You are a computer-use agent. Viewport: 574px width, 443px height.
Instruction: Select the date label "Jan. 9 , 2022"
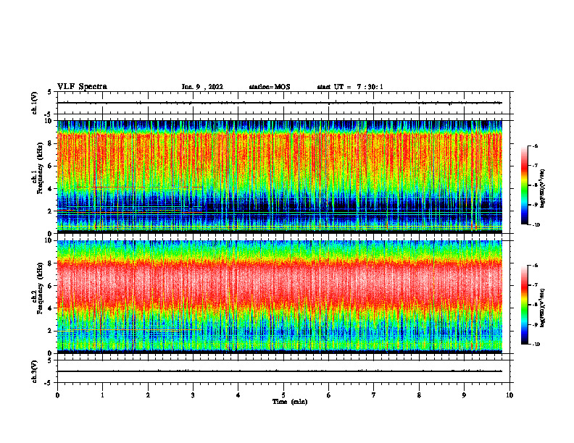coord(202,87)
